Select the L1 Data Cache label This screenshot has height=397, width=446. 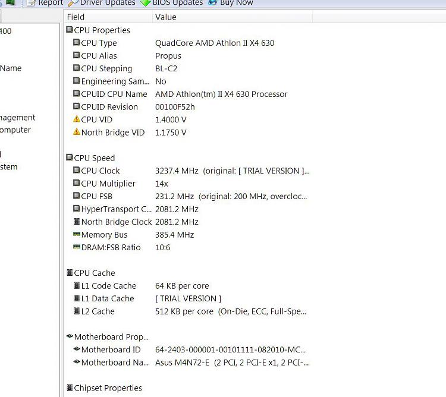(x=108, y=299)
